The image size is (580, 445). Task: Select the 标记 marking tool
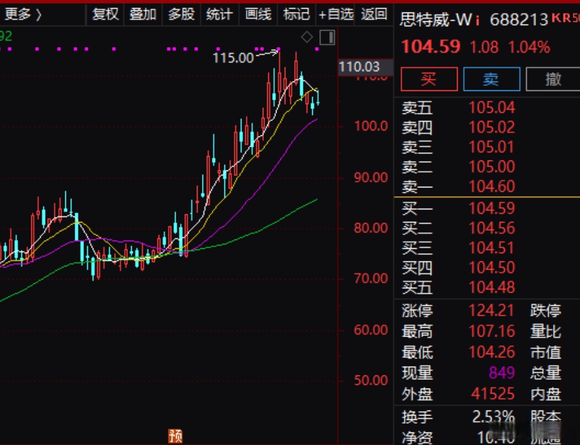click(296, 14)
